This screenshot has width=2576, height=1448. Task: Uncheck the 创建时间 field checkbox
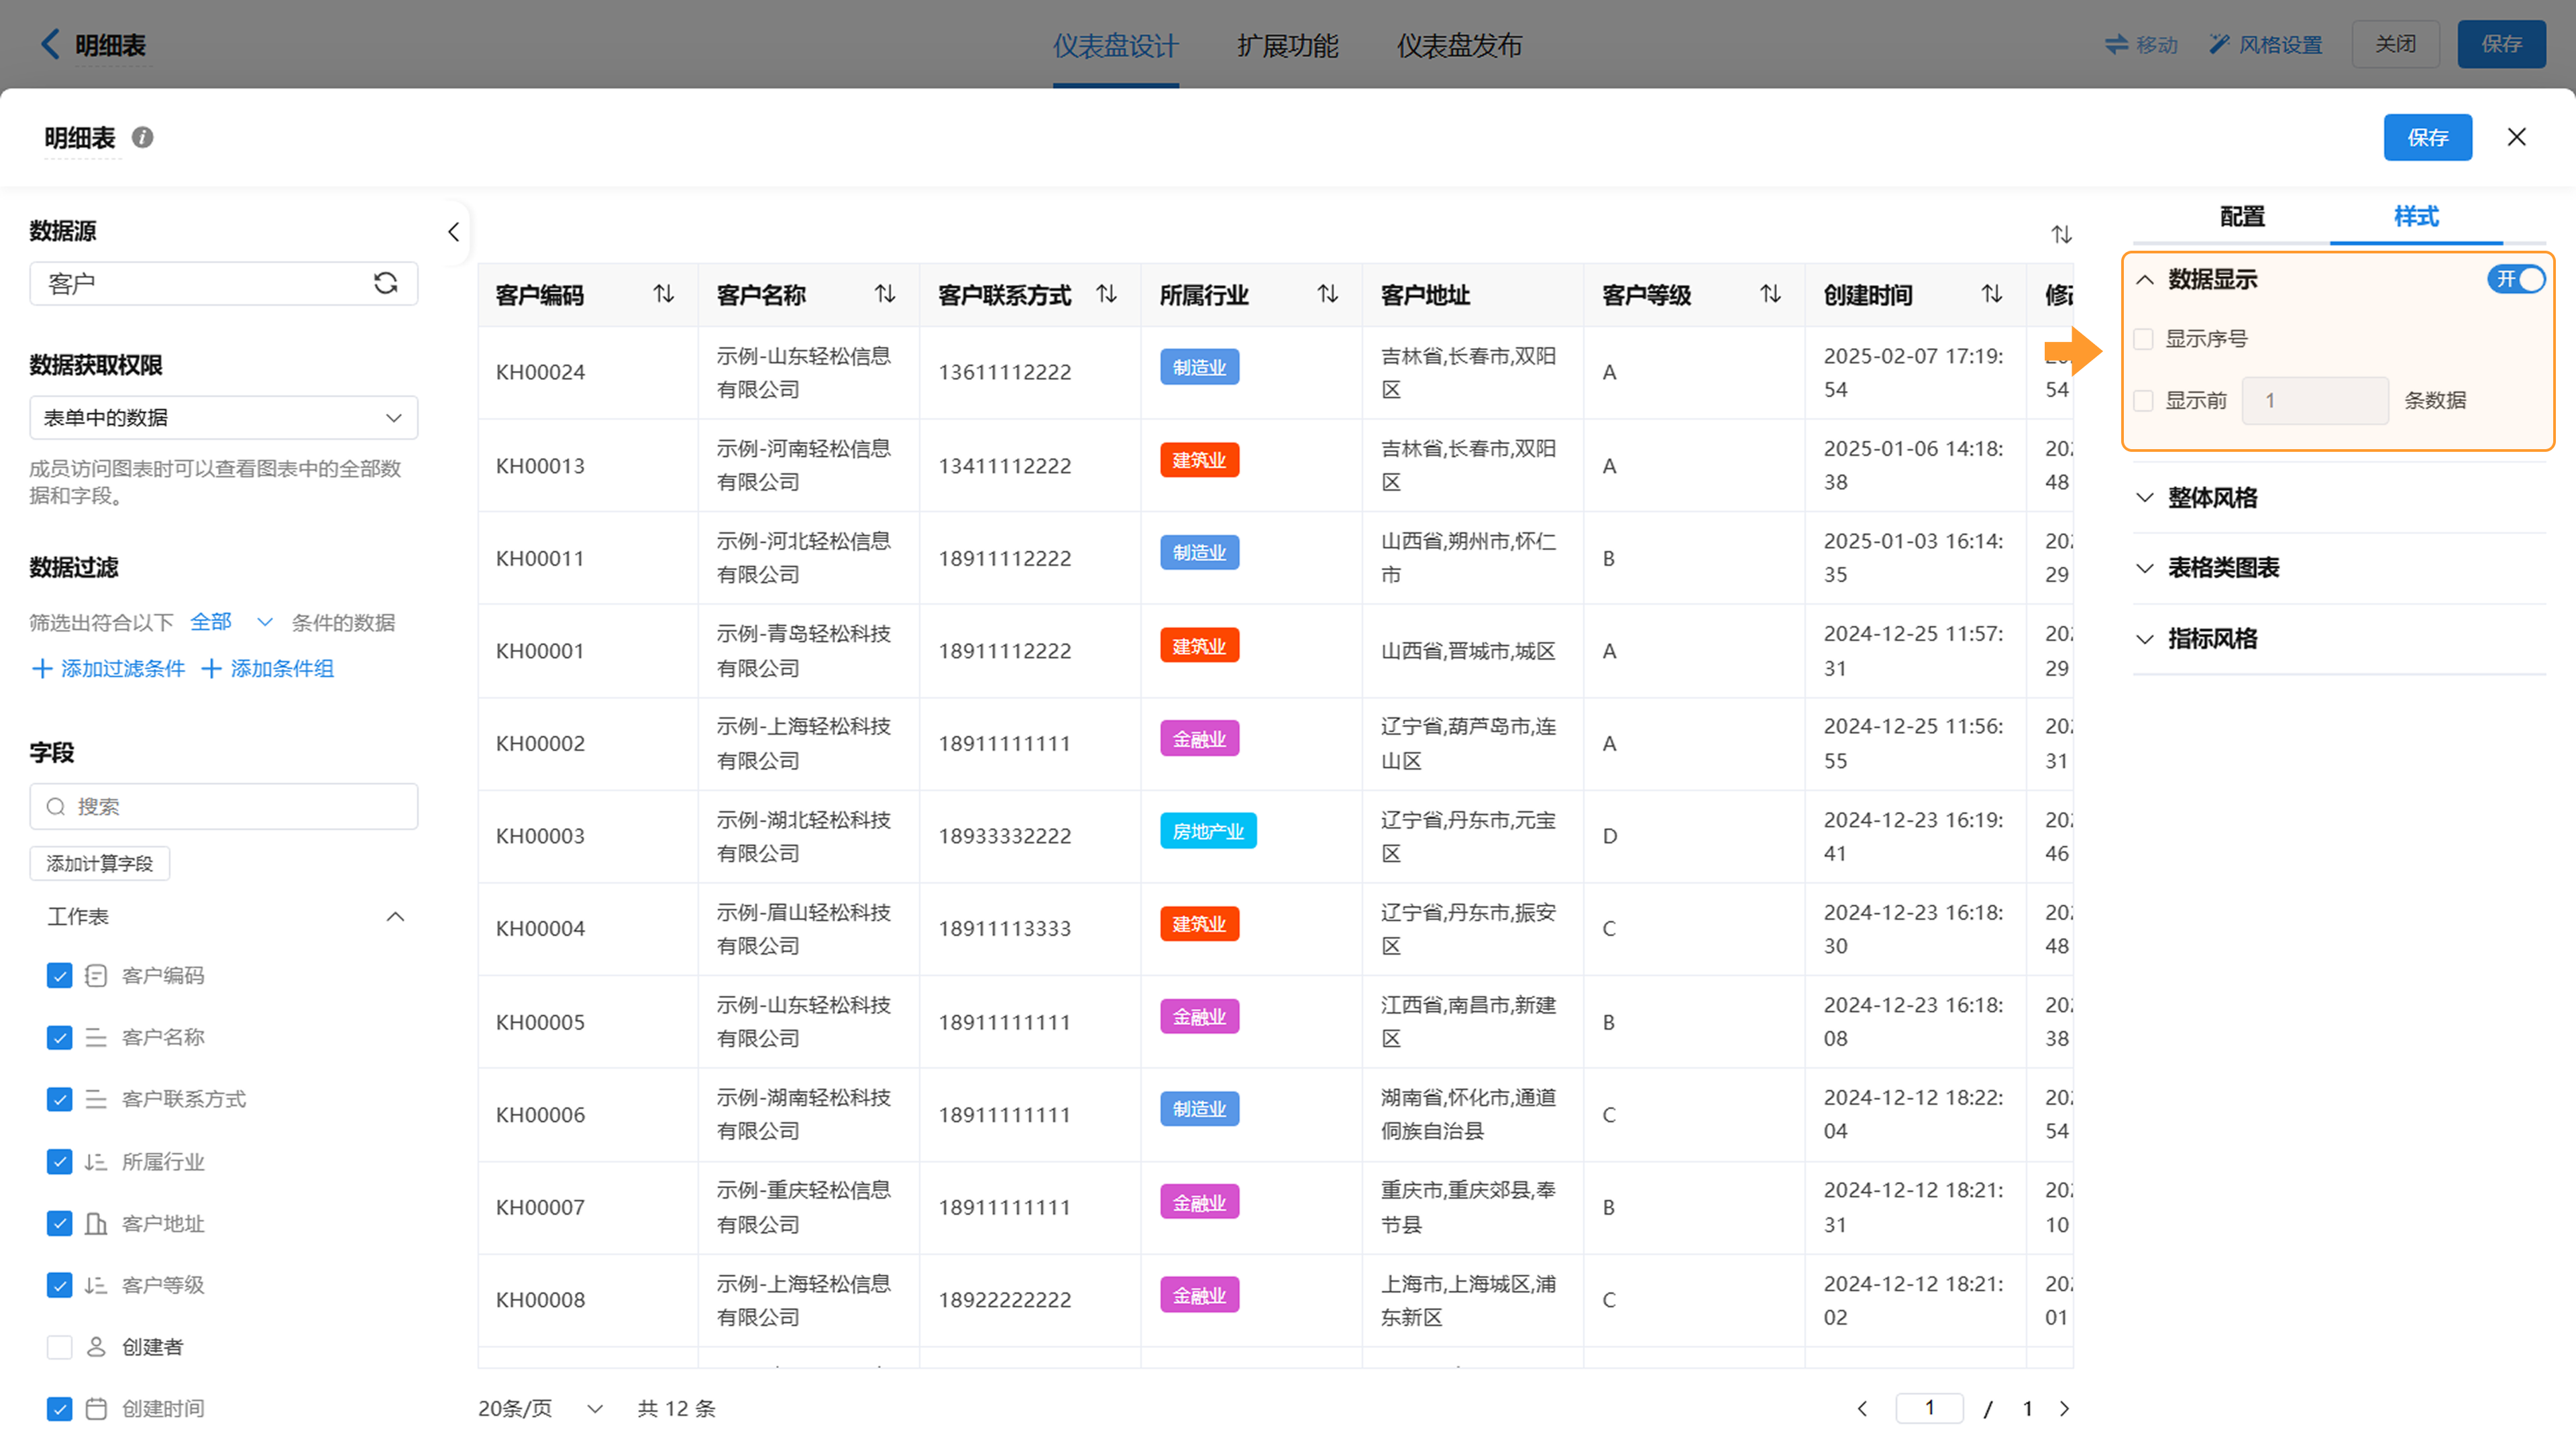[x=59, y=1408]
